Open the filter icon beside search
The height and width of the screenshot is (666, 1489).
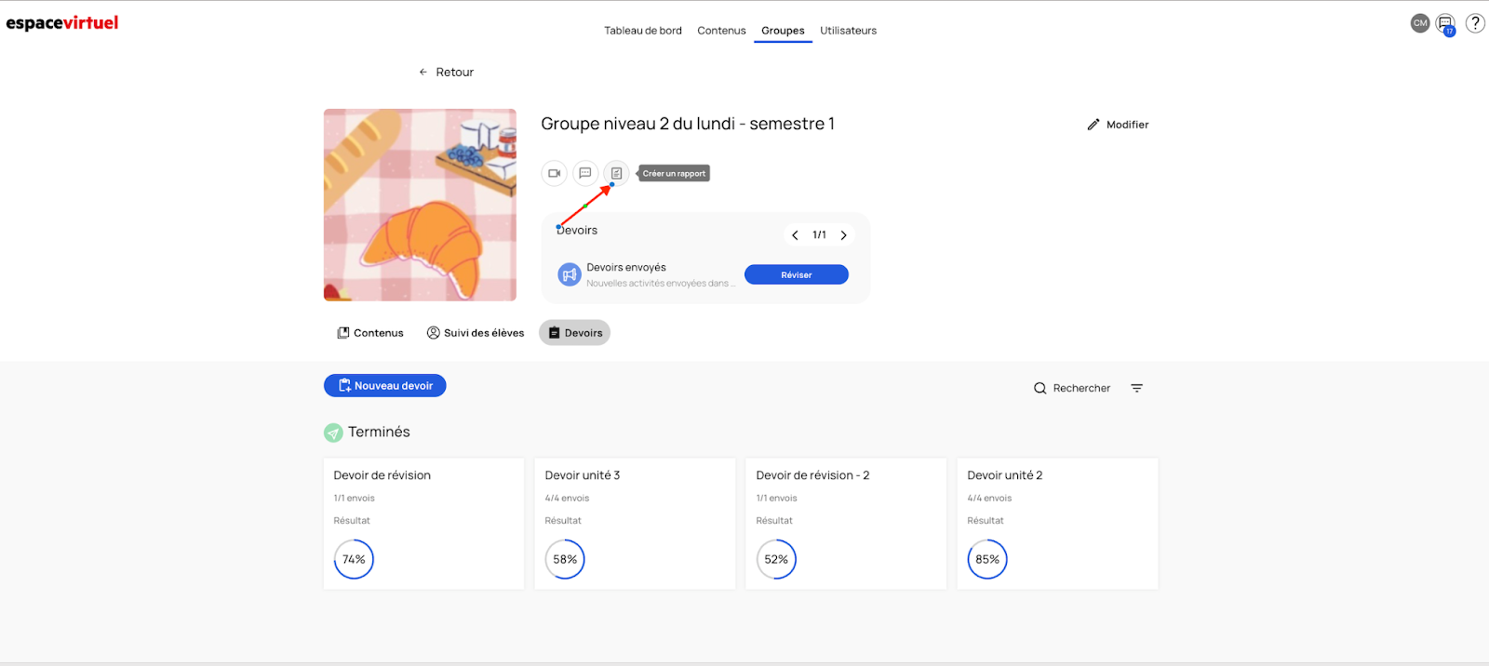pos(1136,388)
